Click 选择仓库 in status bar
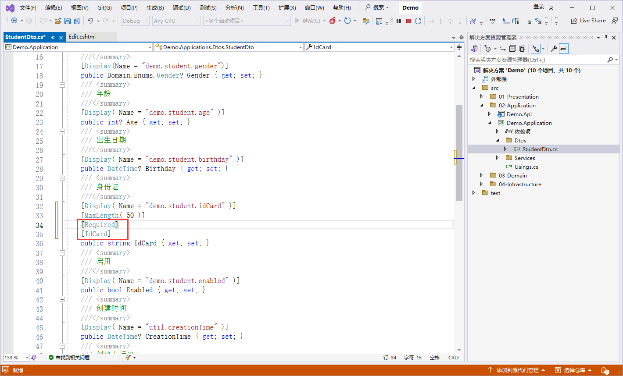This screenshot has height=376, width=623. [x=573, y=370]
